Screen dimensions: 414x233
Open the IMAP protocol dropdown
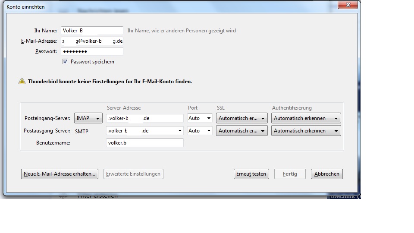[x=88, y=118]
